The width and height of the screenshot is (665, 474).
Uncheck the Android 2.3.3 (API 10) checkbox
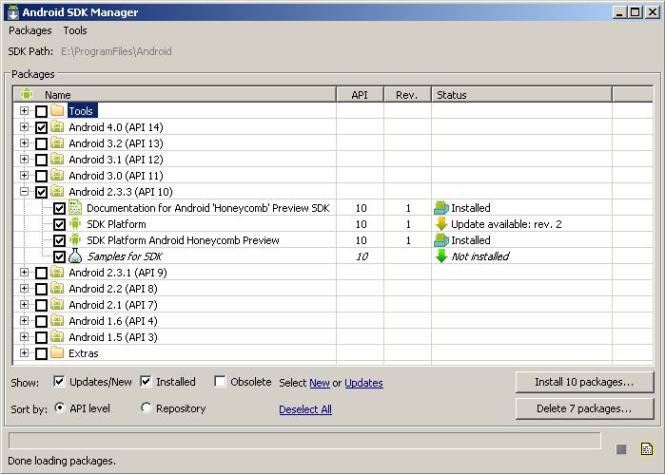[41, 192]
